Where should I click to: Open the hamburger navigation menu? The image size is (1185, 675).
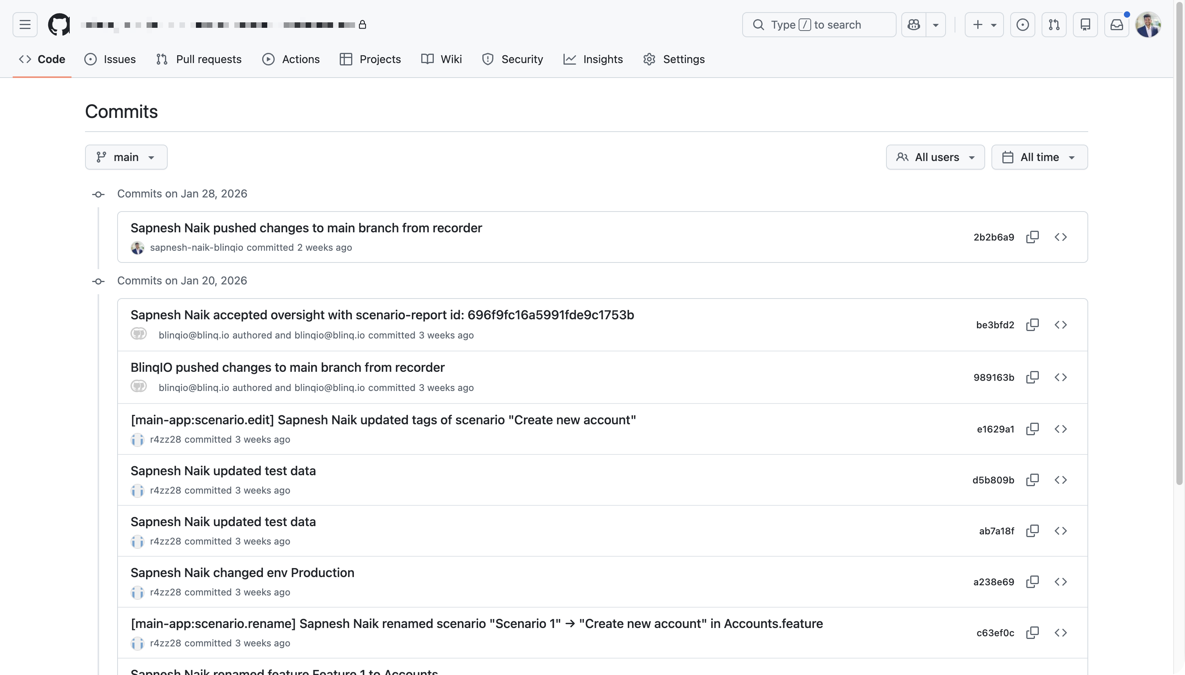25,25
